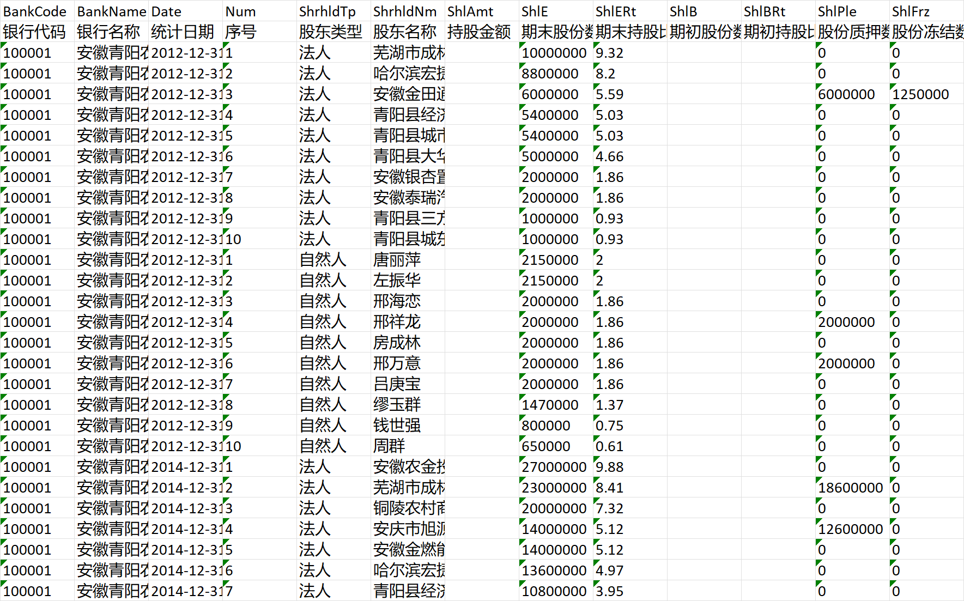The height and width of the screenshot is (601, 964).
Task: Select the ShlFrz header cell
Action: click(x=926, y=11)
